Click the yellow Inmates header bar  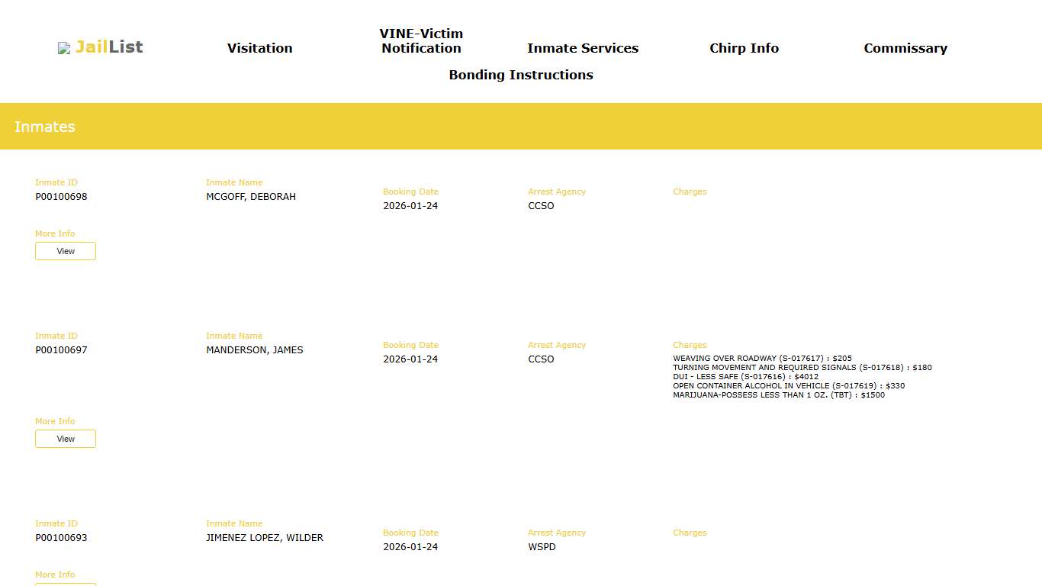[x=521, y=127]
